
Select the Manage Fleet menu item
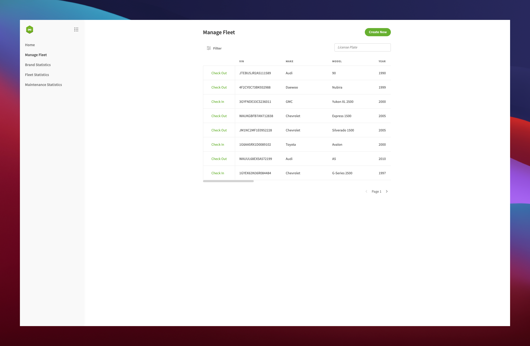coord(35,54)
